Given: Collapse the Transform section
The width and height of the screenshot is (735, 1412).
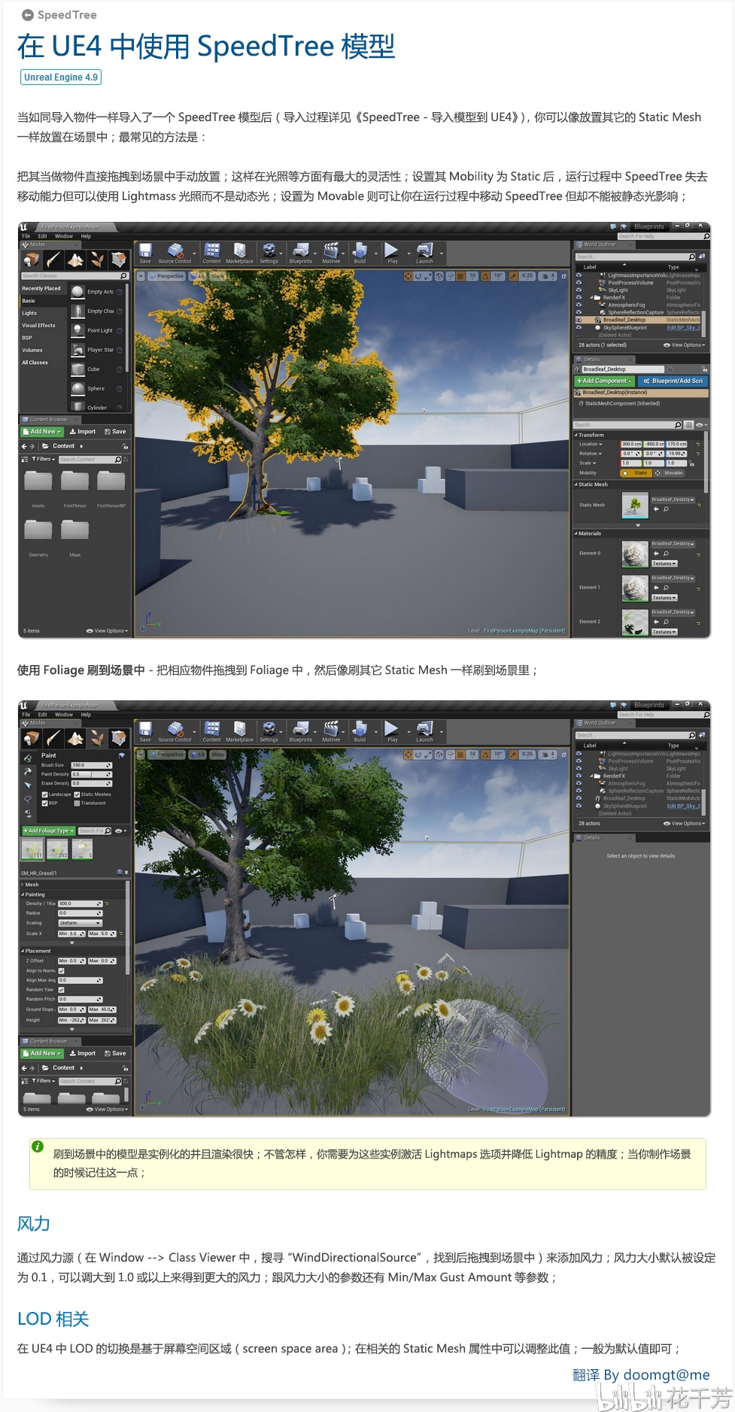Looking at the screenshot, I should 576,435.
